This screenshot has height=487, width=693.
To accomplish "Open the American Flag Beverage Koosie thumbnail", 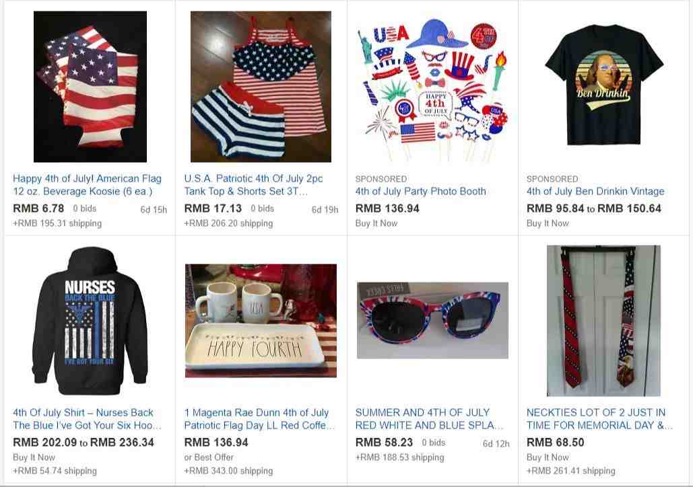I will pos(90,87).
